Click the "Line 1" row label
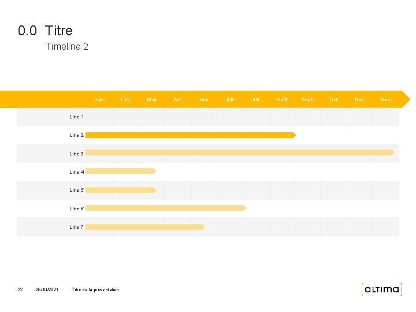 tap(77, 117)
